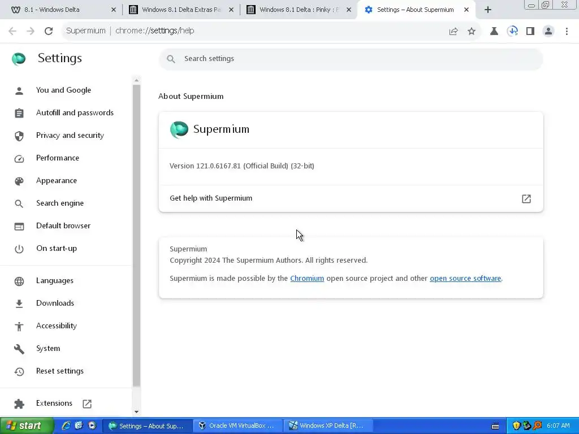Image resolution: width=579 pixels, height=434 pixels.
Task: Open the Windows start button
Action: coord(27,426)
